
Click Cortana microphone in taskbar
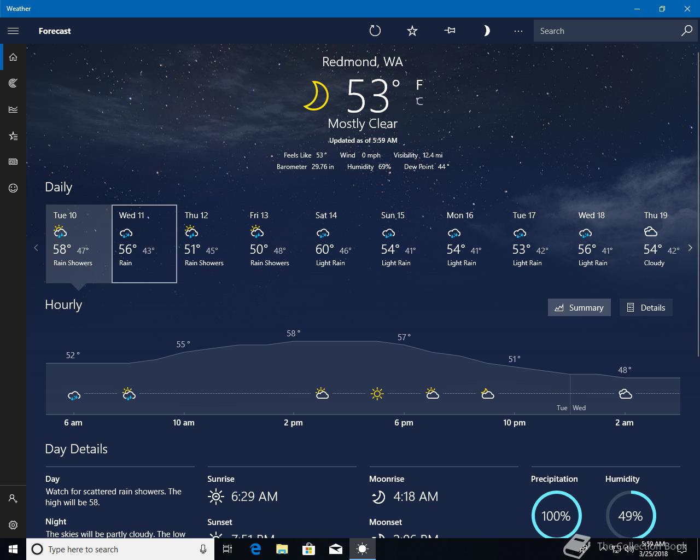203,549
